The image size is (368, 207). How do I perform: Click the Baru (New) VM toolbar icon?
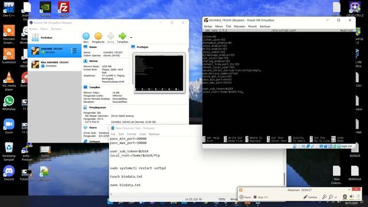(x=86, y=36)
